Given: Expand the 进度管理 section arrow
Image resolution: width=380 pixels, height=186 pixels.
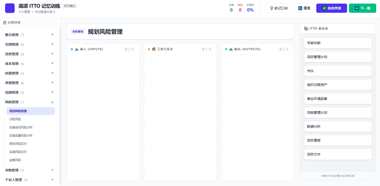Looking at the screenshot, I should coord(52,54).
